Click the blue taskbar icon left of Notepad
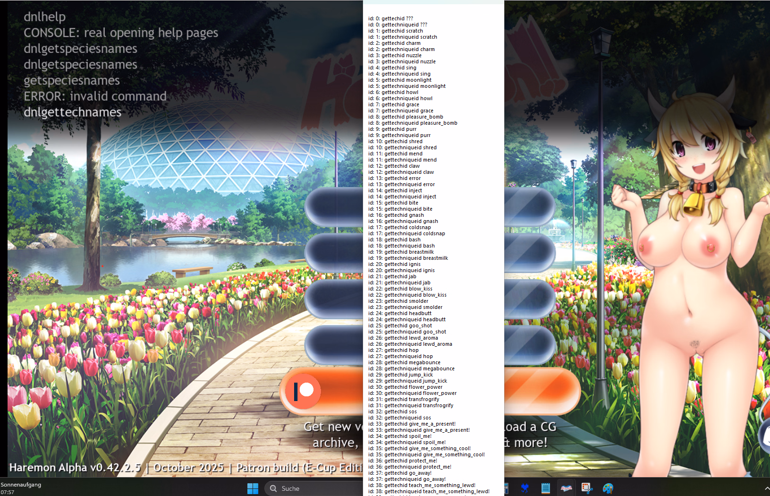 coord(525,488)
